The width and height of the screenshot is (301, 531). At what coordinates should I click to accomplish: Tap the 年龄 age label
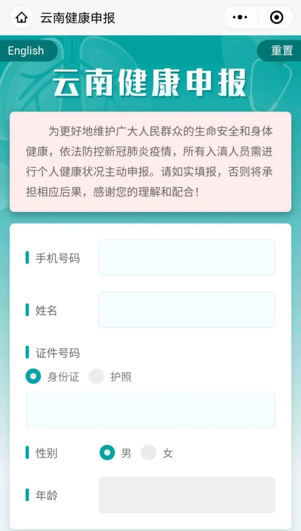click(46, 495)
